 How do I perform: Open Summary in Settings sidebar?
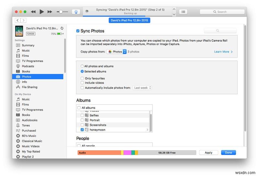tap(28, 45)
